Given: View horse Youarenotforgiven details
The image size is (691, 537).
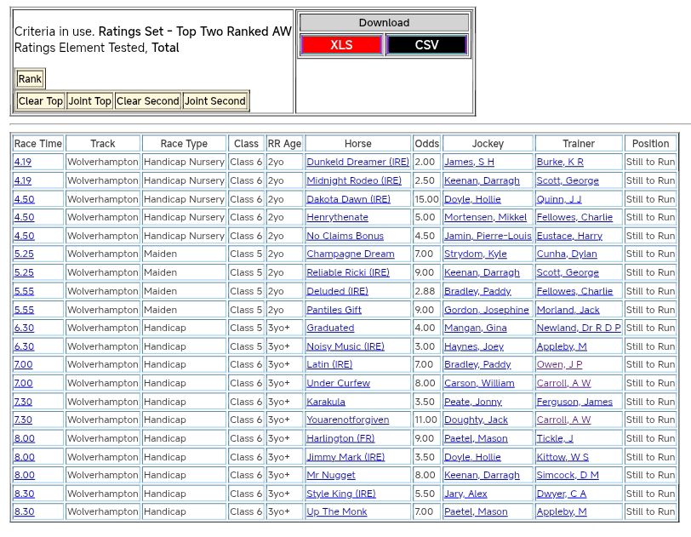Looking at the screenshot, I should pyautogui.click(x=347, y=420).
